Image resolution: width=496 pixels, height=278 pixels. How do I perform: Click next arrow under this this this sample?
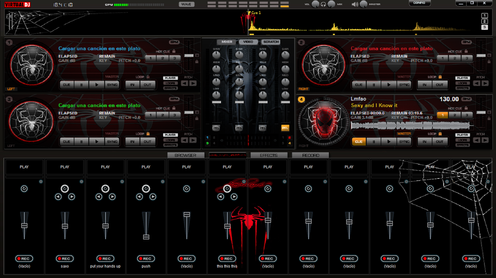pyautogui.click(x=234, y=197)
